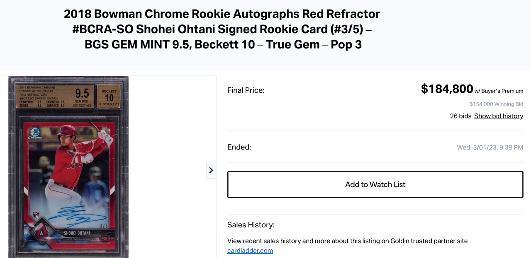Click the 26 bids count
Image resolution: width=531 pixels, height=258 pixels.
pos(460,116)
